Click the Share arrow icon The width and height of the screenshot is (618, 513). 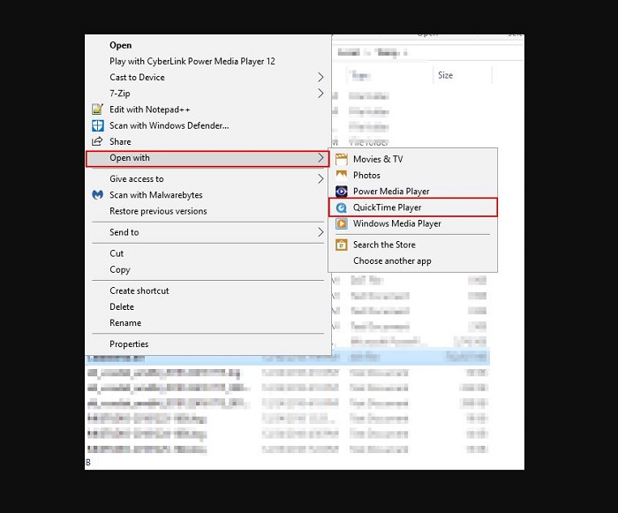(97, 141)
